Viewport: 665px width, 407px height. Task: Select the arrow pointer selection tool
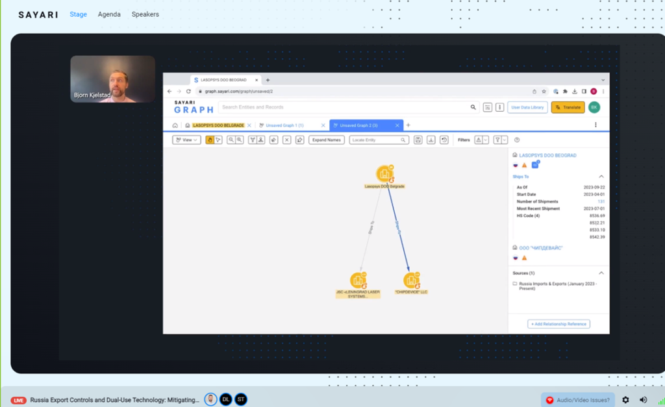pos(218,140)
